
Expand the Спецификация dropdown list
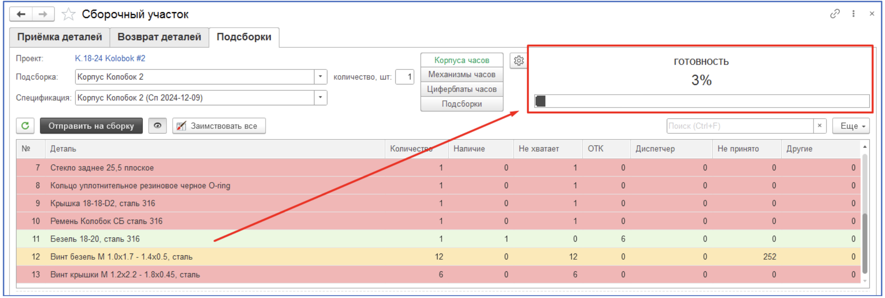click(x=320, y=98)
